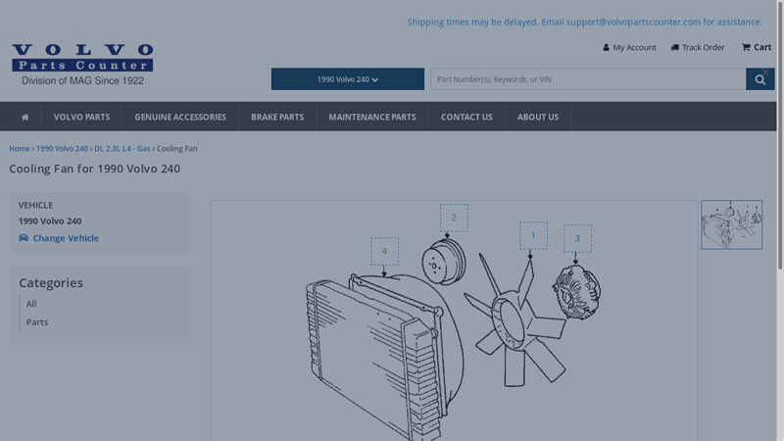Viewport: 784px width, 441px height.
Task: Select the Parts category
Action: click(37, 322)
